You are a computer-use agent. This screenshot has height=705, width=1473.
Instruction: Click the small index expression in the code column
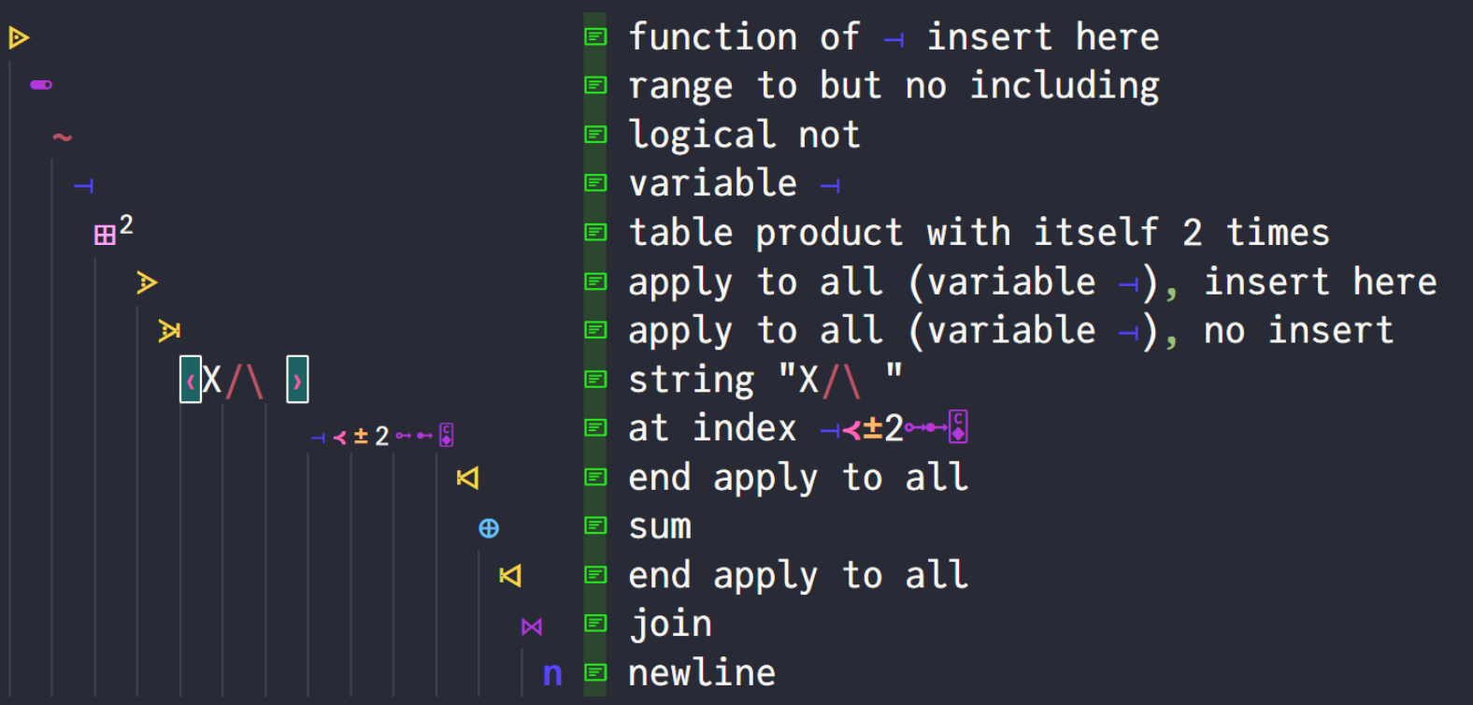click(382, 436)
